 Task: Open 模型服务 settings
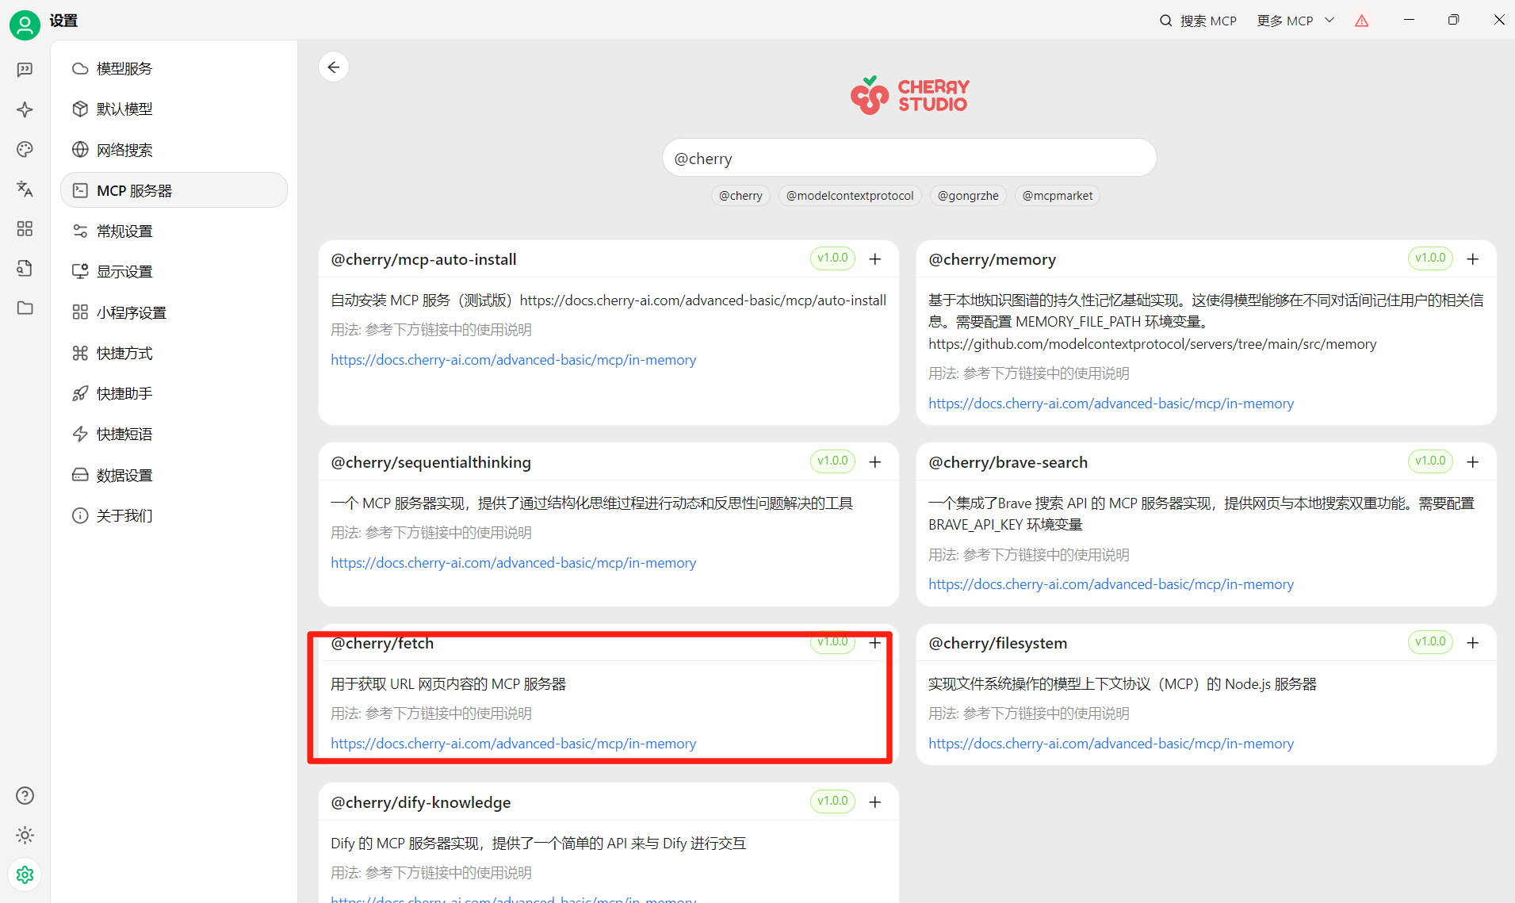point(174,68)
